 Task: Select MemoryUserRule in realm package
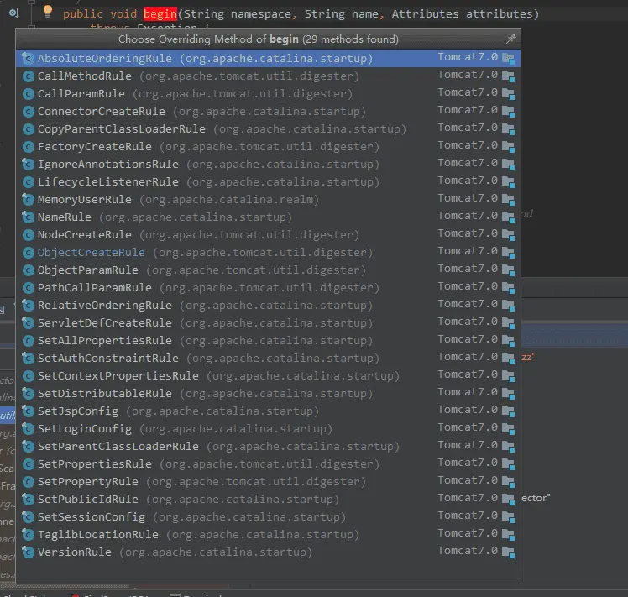coord(268,199)
